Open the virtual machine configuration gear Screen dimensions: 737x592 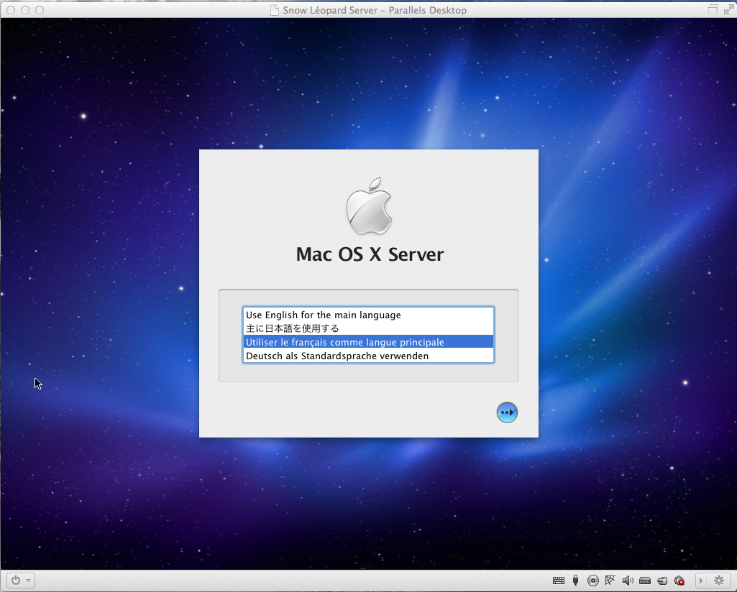(x=719, y=581)
